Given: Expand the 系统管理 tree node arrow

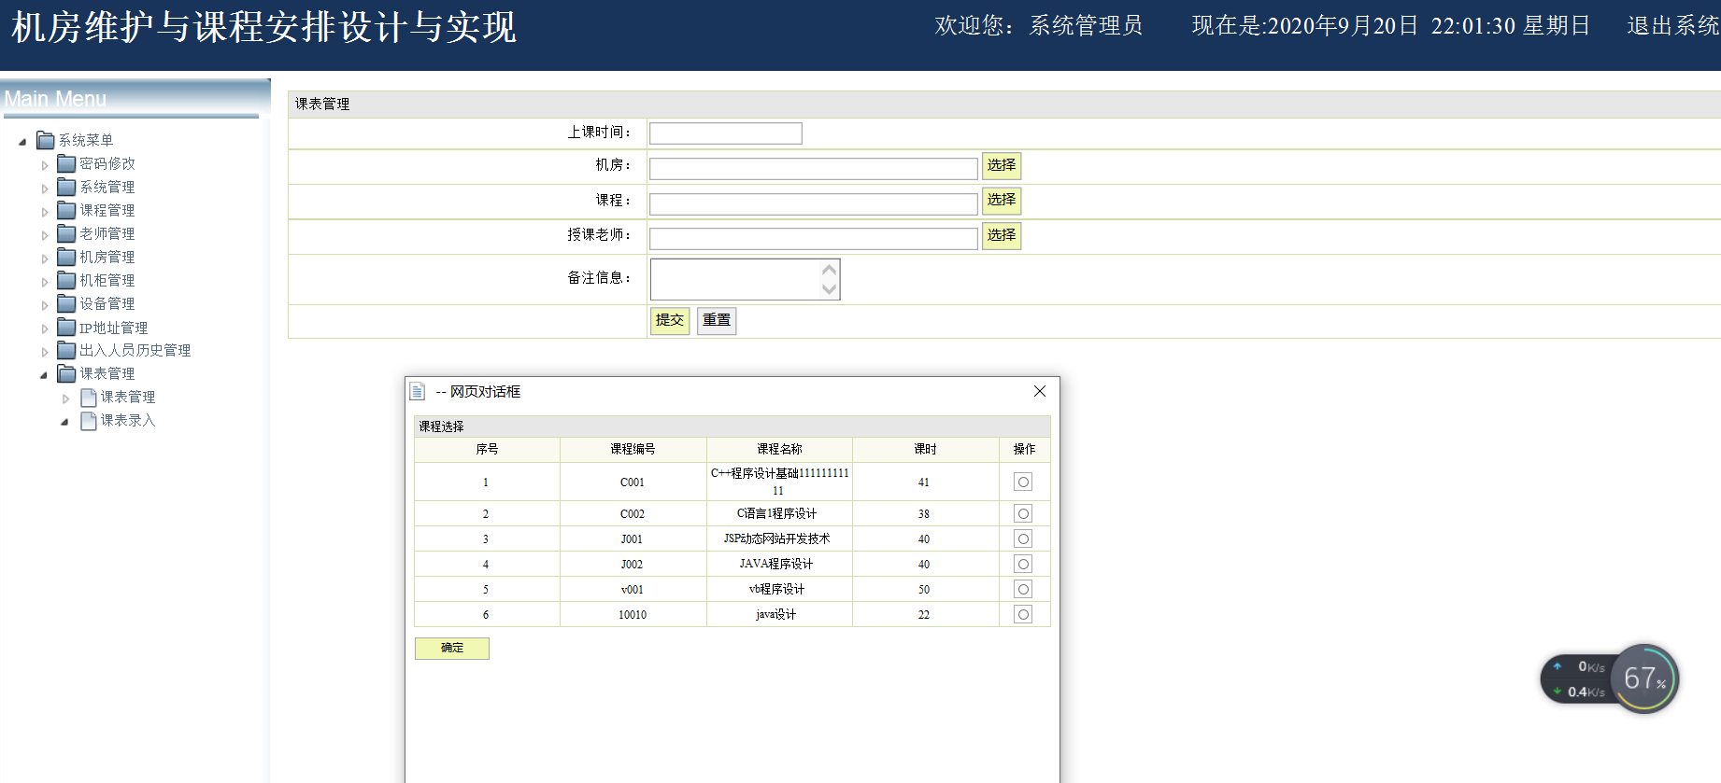Looking at the screenshot, I should tap(45, 189).
